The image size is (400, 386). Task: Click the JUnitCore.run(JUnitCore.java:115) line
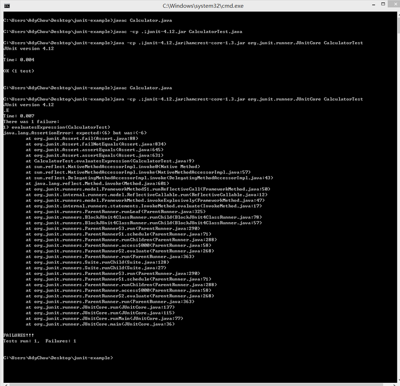100,312
